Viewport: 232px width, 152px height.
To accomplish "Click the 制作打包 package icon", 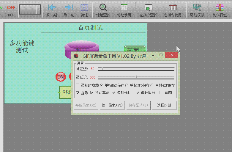I will (x=220, y=8).
